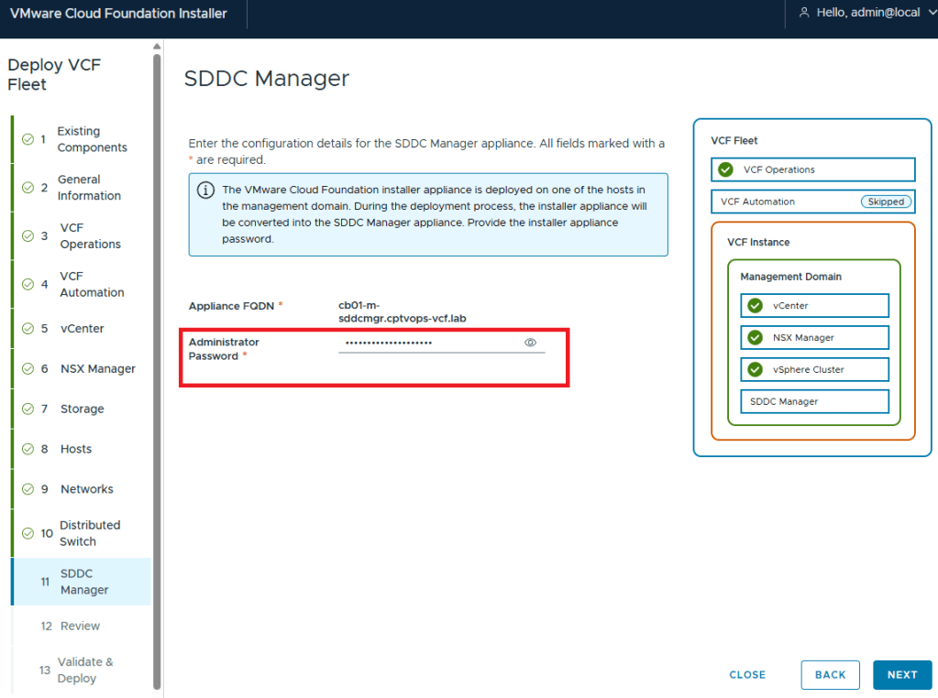Click the CLOSE link
The image size is (938, 698).
point(747,675)
